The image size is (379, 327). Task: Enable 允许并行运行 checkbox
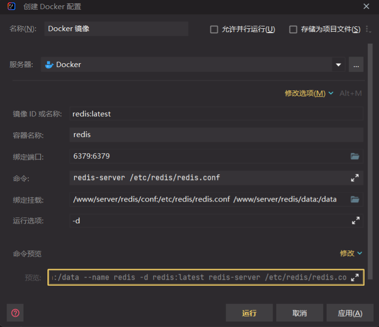214,30
